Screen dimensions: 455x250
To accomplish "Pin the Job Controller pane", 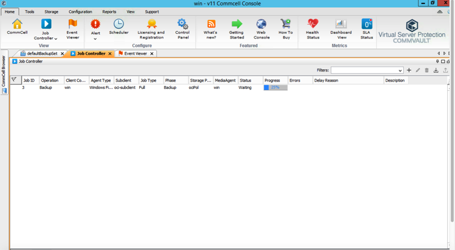I will click(x=438, y=61).
